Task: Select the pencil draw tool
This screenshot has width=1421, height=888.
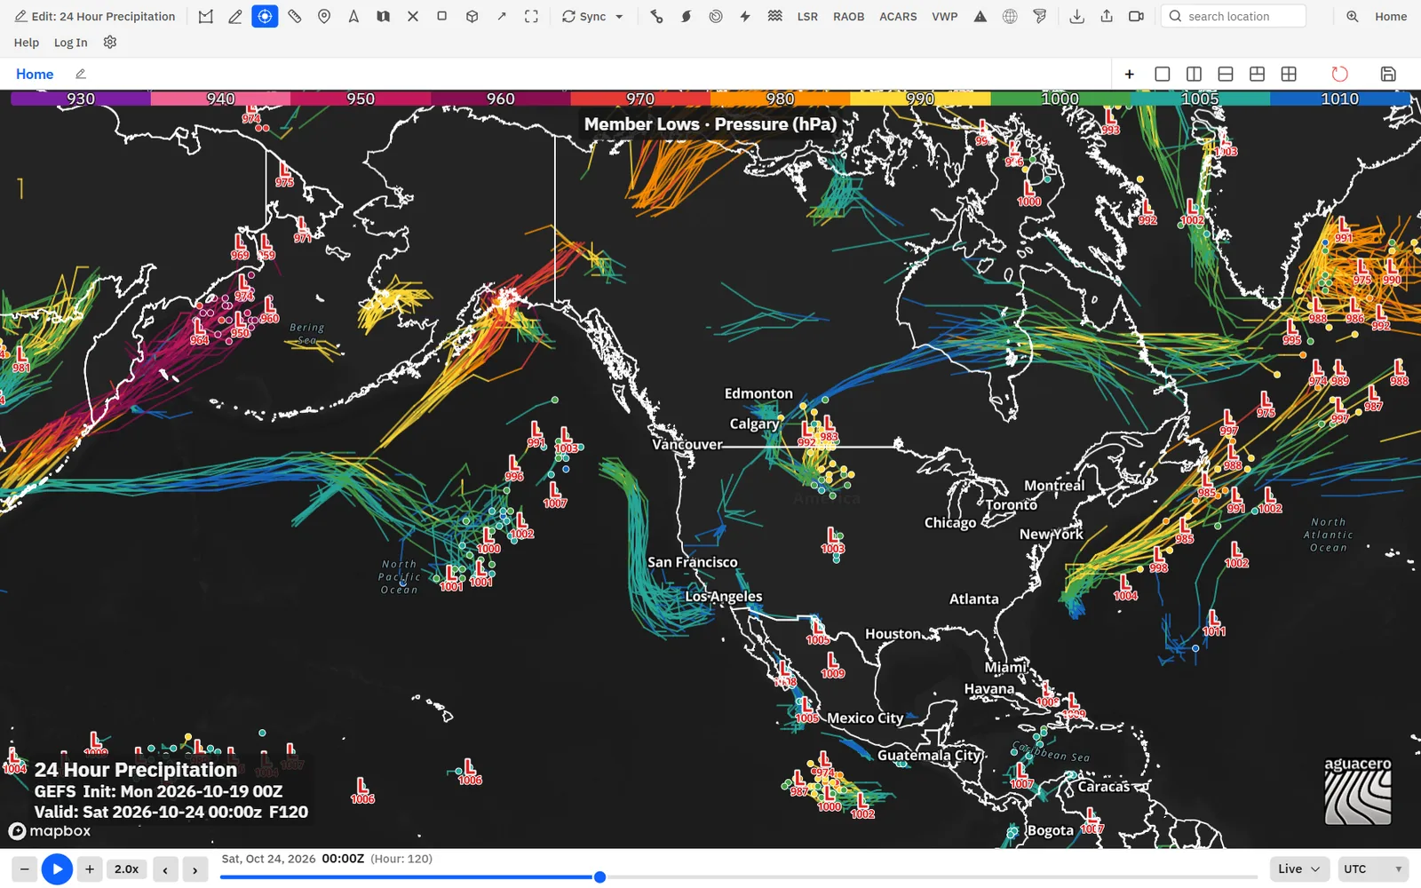Action: 235,16
